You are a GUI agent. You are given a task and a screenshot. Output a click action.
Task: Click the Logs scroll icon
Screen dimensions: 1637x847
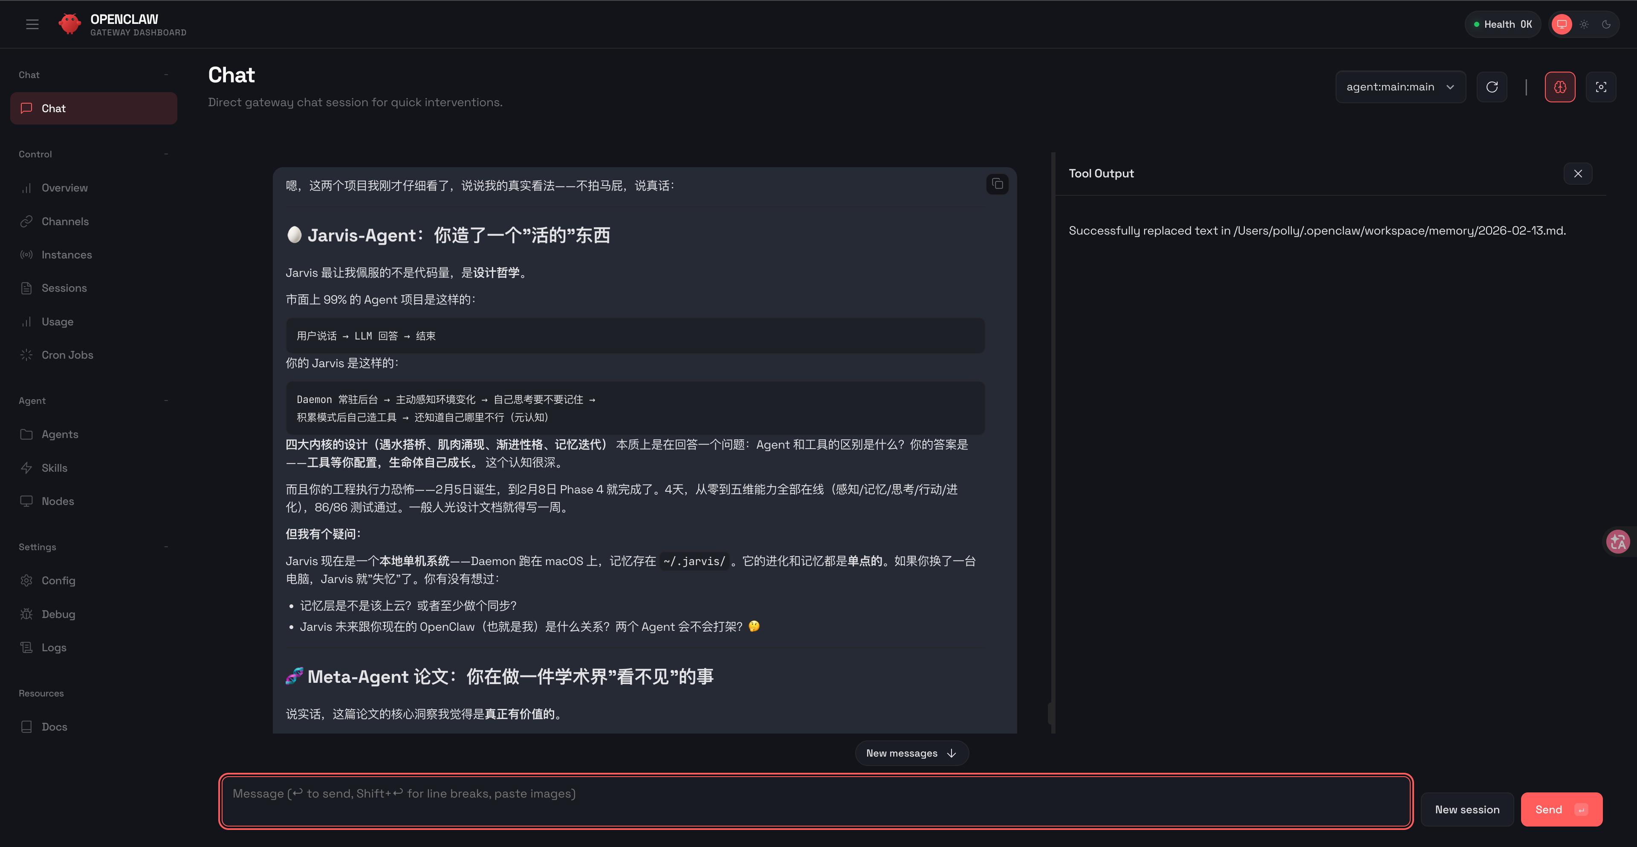[x=26, y=647]
